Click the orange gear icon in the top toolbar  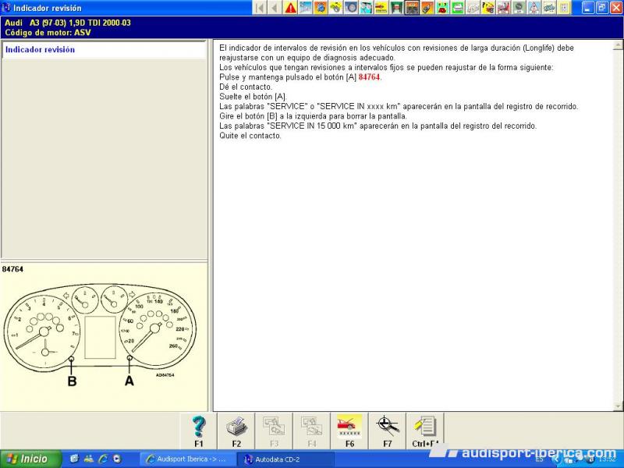click(x=321, y=8)
